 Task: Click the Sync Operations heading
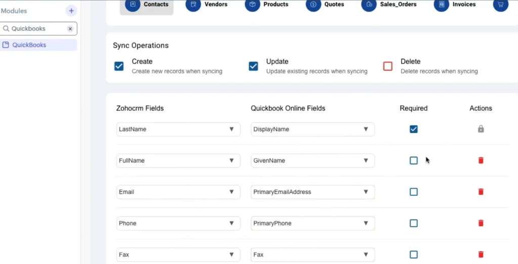(141, 46)
